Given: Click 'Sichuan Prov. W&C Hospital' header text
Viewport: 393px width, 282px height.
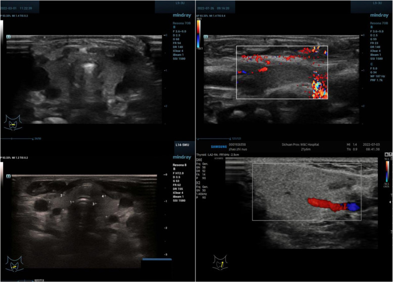Looking at the screenshot, I should tap(300, 145).
